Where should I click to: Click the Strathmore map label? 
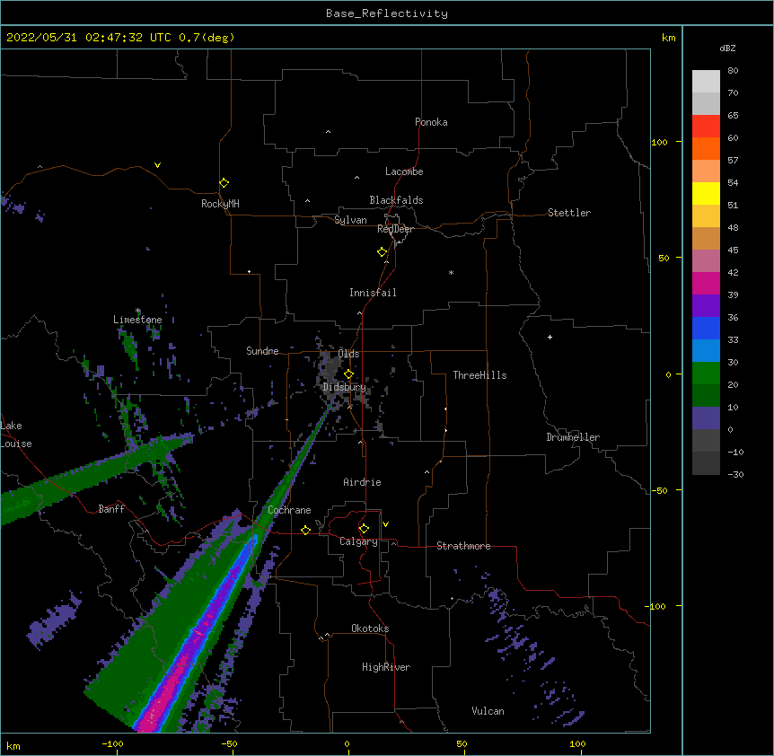click(x=463, y=546)
